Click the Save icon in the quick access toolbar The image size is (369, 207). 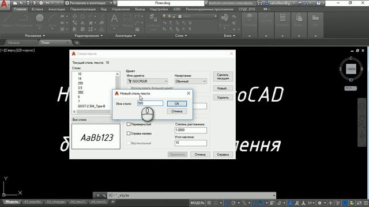[28, 3]
